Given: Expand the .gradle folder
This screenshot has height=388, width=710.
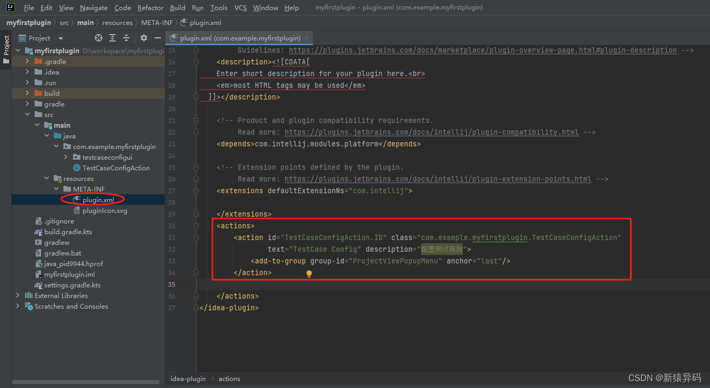Looking at the screenshot, I should tap(28, 61).
